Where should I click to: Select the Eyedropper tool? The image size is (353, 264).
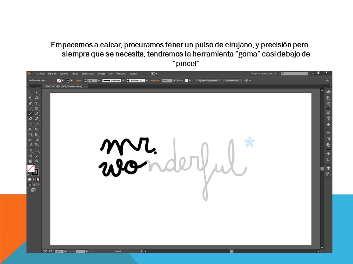[31, 145]
